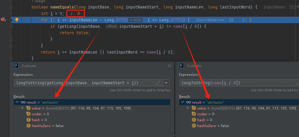Click the expand-field icon in left Expression box
Viewport: 299px width, 137px height.
[158, 83]
